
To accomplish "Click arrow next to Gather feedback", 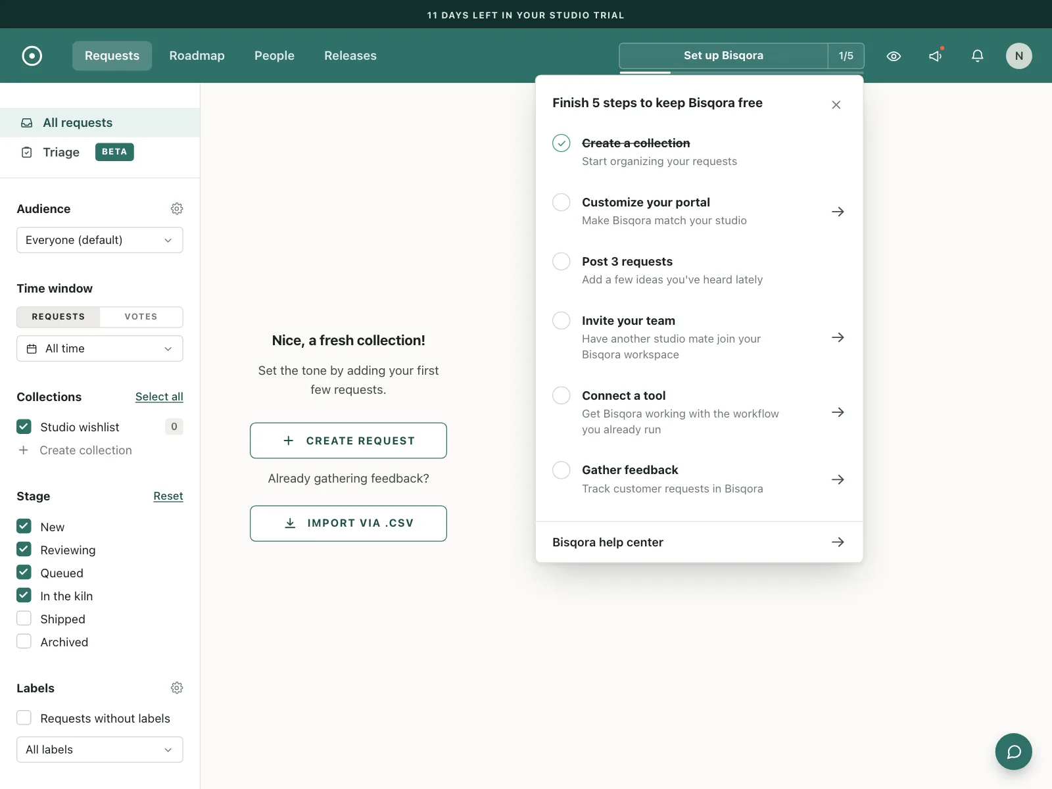I will click(838, 479).
